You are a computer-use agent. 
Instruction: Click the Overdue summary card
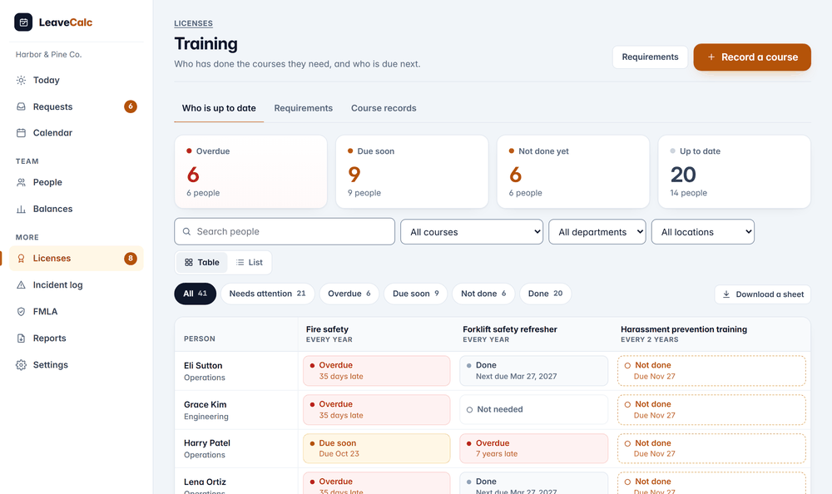pyautogui.click(x=251, y=171)
